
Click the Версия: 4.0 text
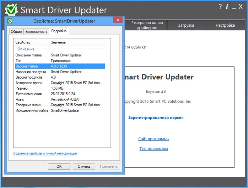(x=156, y=92)
